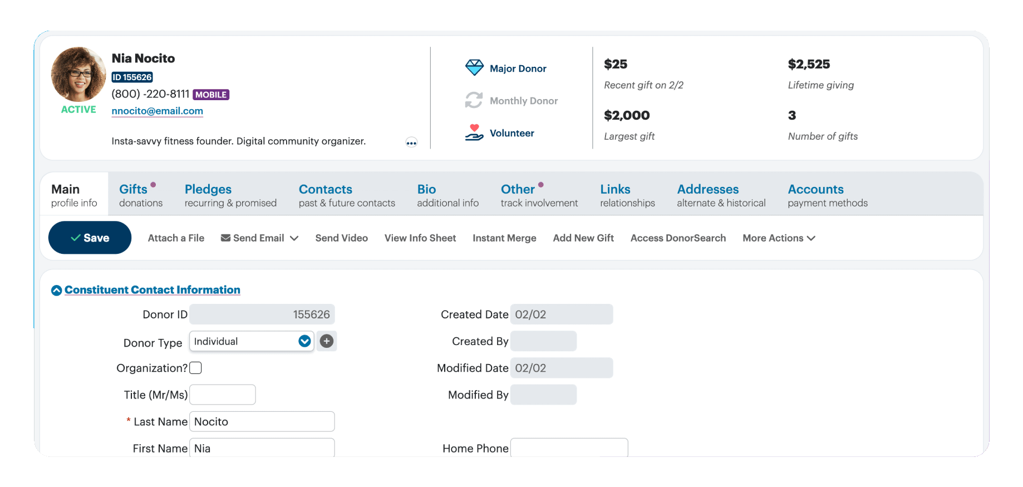This screenshot has height=487, width=1023.
Task: Click Nia Nocito's profile photo
Action: tap(78, 75)
